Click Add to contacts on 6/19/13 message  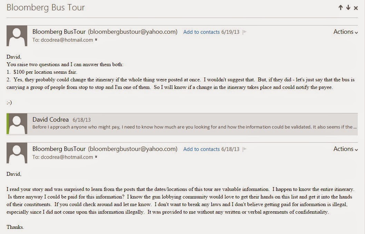click(201, 32)
